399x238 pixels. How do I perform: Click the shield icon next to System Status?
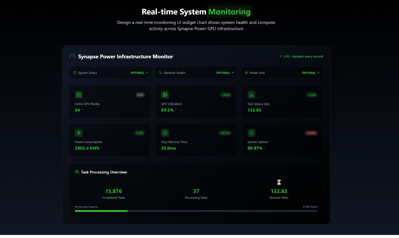click(x=75, y=73)
